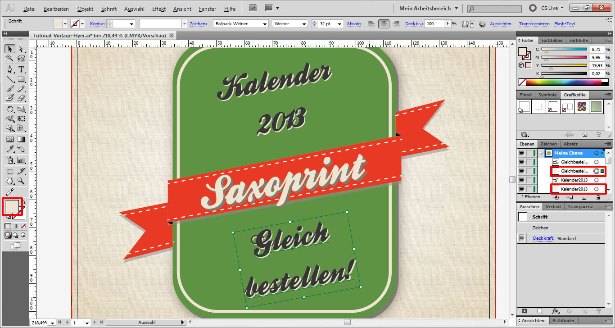Open the Ballpark Weiner font family dropdown
Screen dimensions: 615x328
point(264,24)
